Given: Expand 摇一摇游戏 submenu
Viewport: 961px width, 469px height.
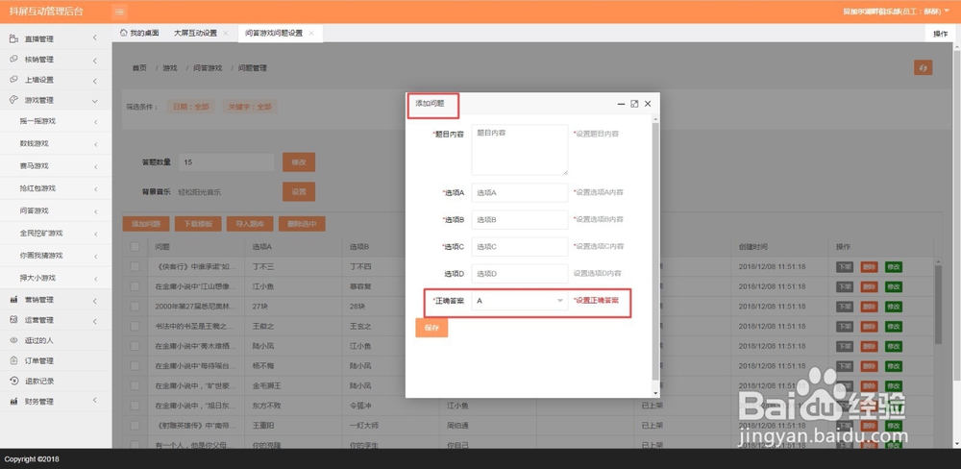Looking at the screenshot, I should (96, 122).
